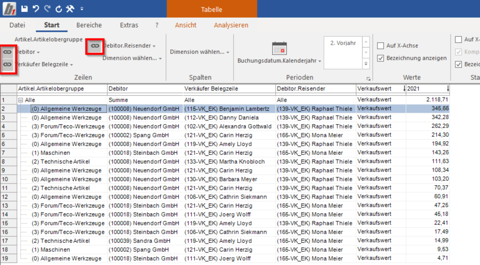
Task: Select (112-VK_EK) Danny Daniela cell
Action: pos(229,117)
